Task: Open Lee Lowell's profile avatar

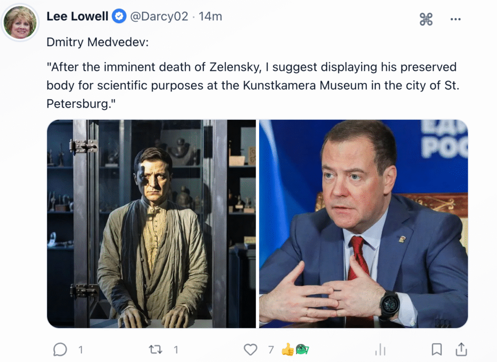Action: 20,22
